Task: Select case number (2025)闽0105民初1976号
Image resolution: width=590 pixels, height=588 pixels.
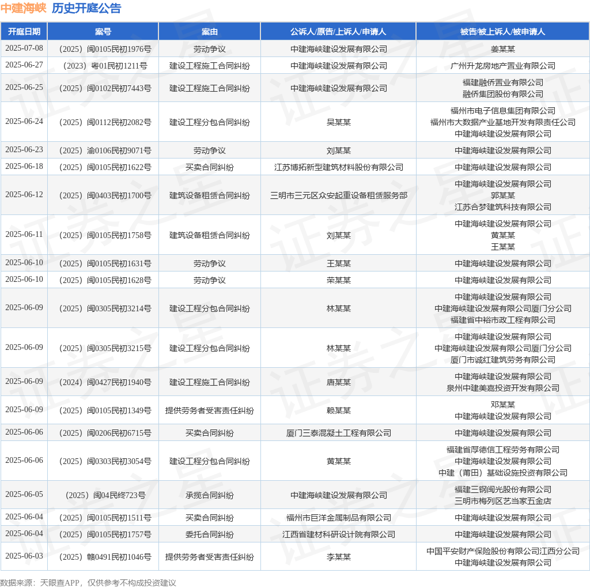Action: click(x=105, y=49)
